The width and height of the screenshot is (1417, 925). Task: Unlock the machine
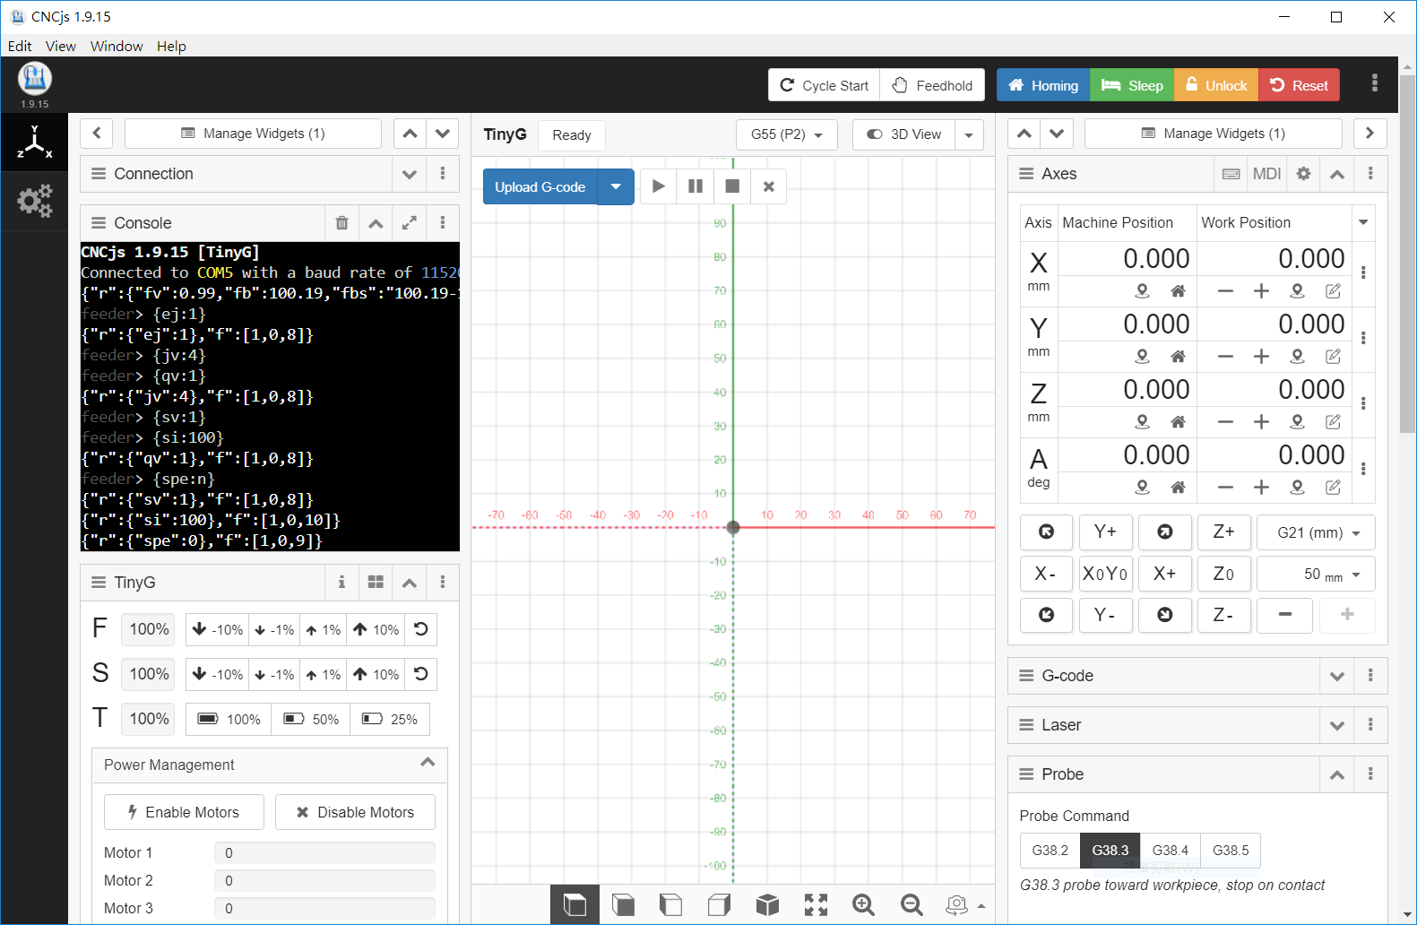1216,85
